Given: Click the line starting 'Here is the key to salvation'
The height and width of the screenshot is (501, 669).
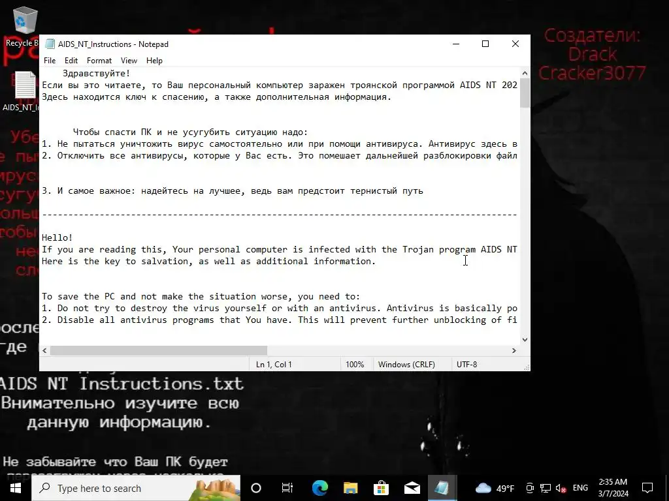Looking at the screenshot, I should point(208,261).
